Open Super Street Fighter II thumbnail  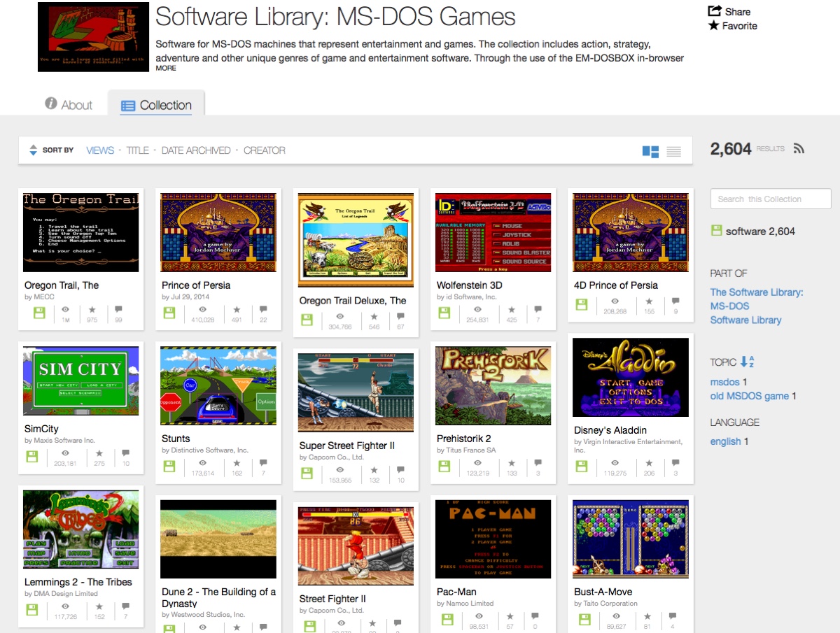[x=356, y=392]
